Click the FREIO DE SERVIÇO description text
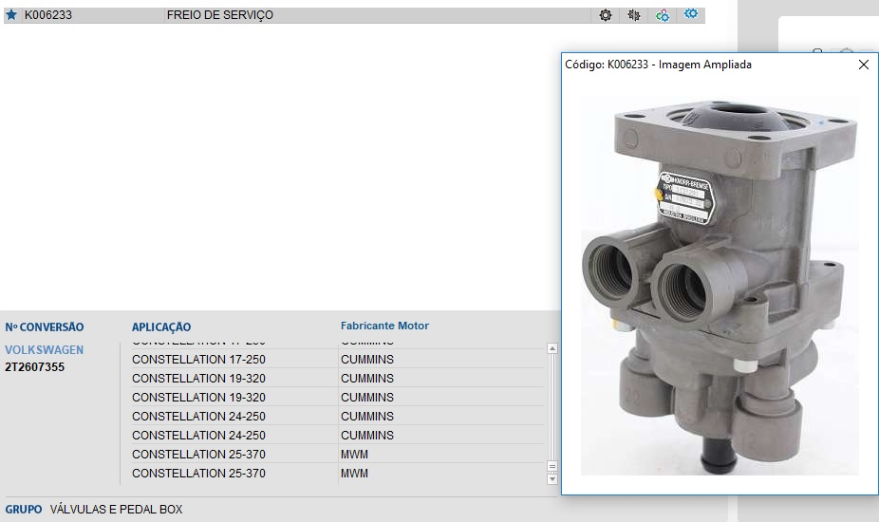Image resolution: width=879 pixels, height=522 pixels. 219,15
